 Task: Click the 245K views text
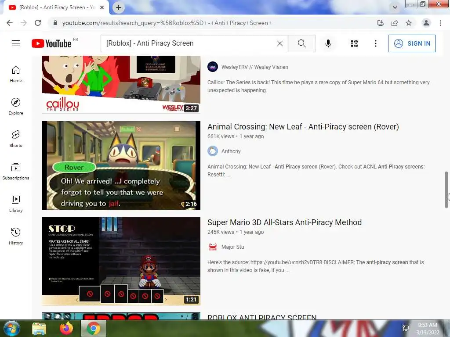click(x=221, y=232)
